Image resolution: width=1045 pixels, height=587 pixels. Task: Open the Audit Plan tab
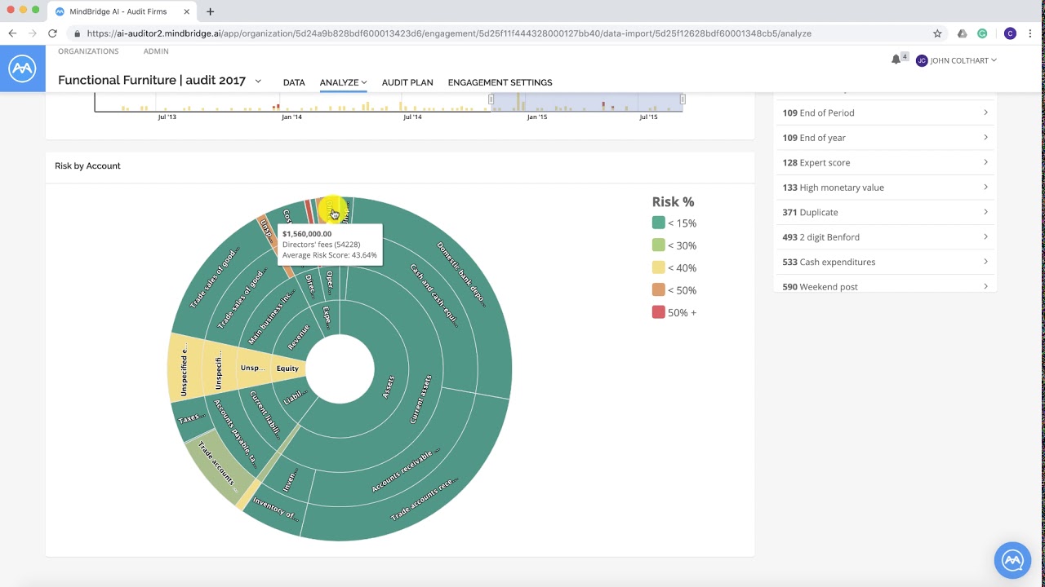click(407, 82)
